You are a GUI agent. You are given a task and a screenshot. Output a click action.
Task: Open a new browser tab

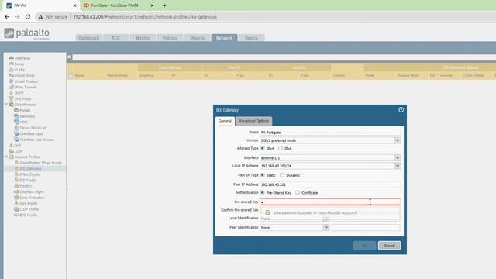[x=164, y=5]
